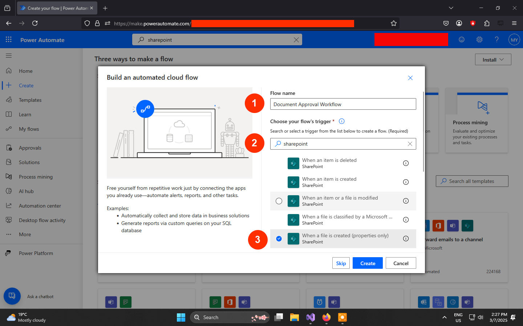The image size is (523, 326).
Task: Open the Settings gear icon
Action: (x=479, y=39)
